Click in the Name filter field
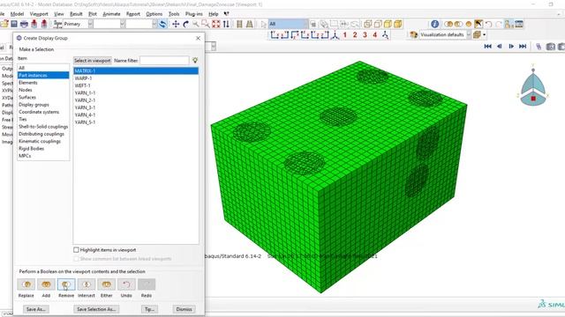 [164, 61]
